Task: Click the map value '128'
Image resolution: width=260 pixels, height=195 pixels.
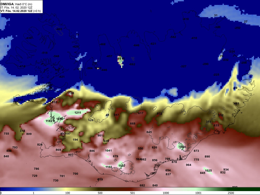Action: [91, 120]
